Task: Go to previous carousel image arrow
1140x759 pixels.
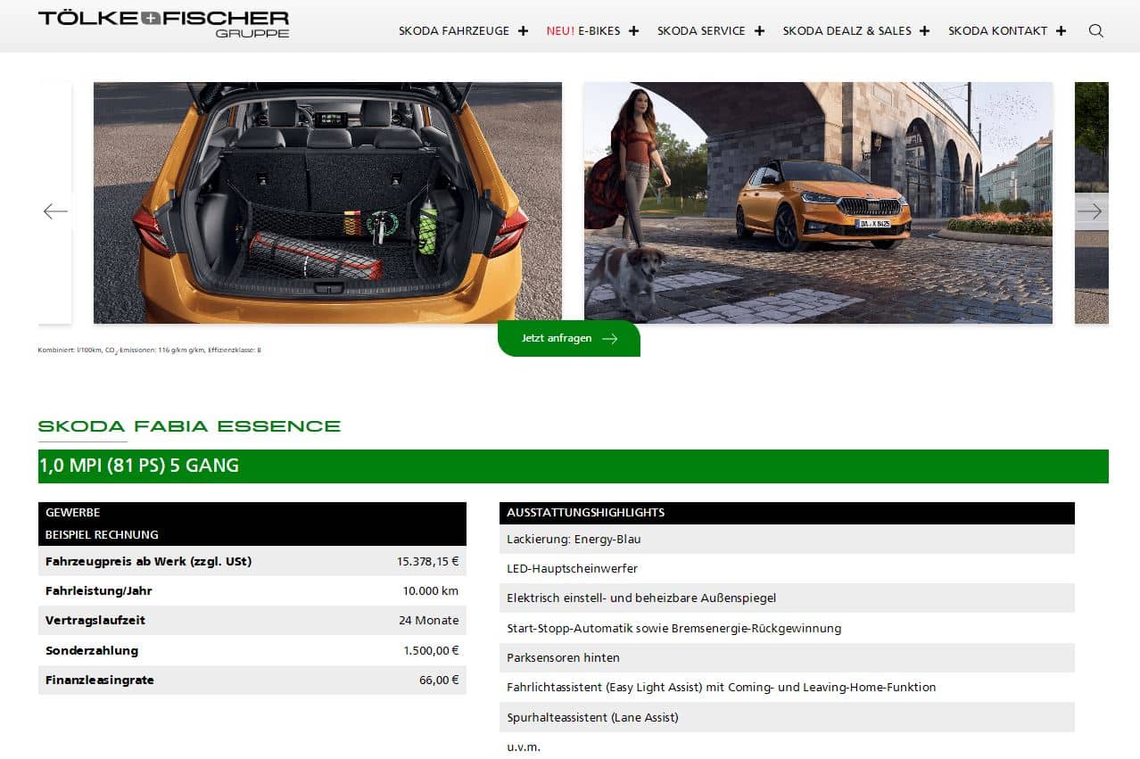Action: pyautogui.click(x=55, y=211)
